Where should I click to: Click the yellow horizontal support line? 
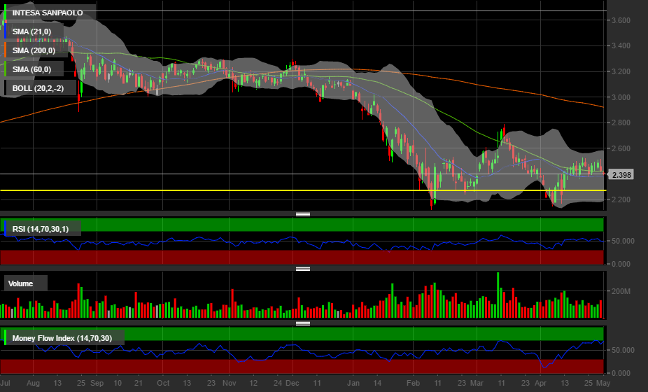pos(303,190)
